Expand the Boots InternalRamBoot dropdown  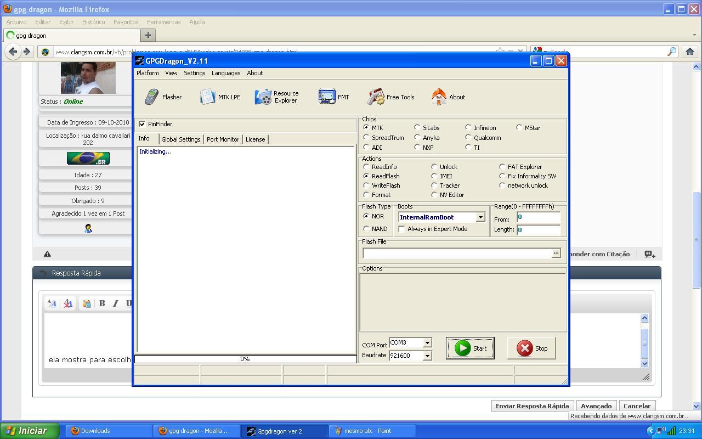[480, 217]
